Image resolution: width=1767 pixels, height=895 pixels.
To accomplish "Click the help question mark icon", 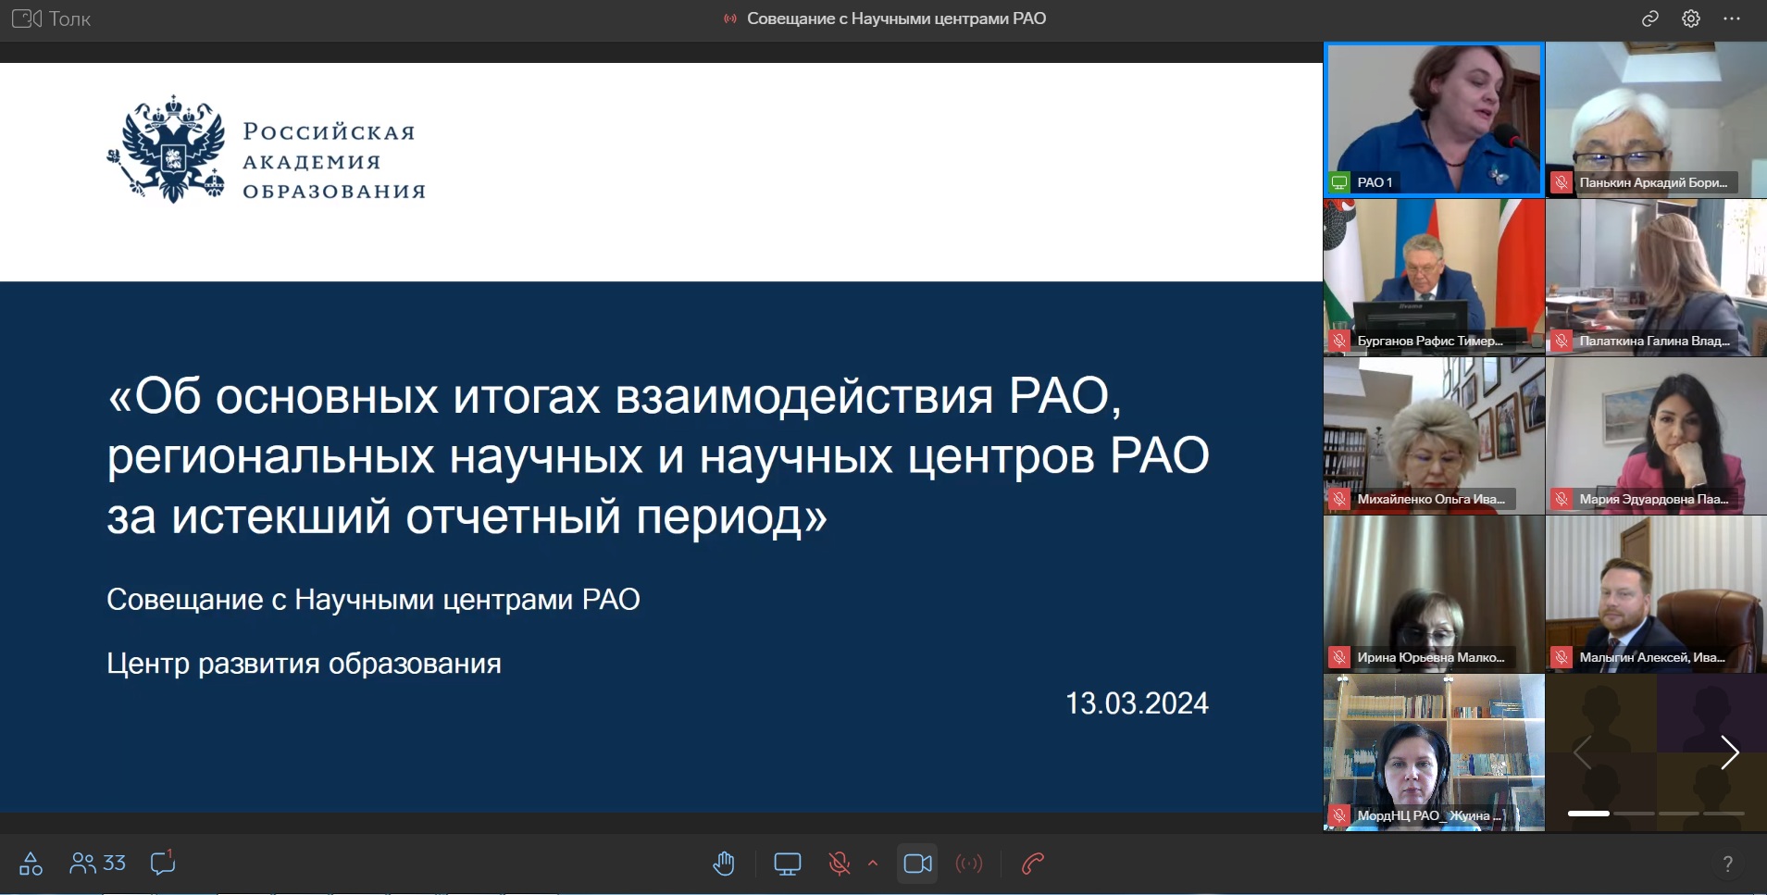I will coord(1727,864).
